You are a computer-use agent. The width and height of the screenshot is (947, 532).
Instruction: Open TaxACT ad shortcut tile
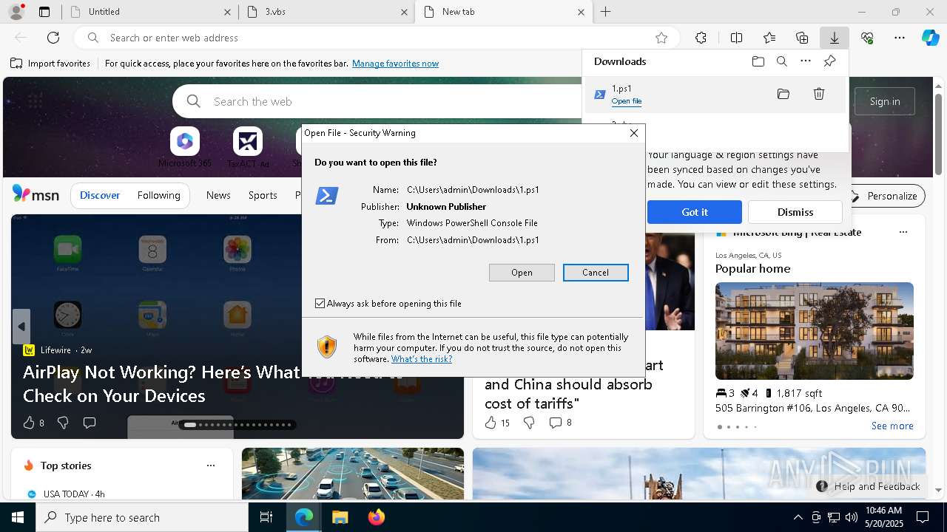coord(248,147)
